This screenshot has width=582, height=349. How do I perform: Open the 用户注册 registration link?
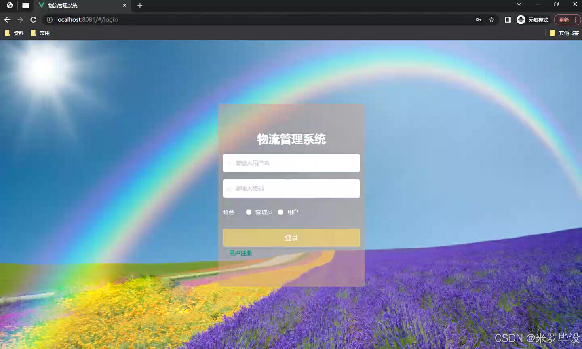point(240,253)
